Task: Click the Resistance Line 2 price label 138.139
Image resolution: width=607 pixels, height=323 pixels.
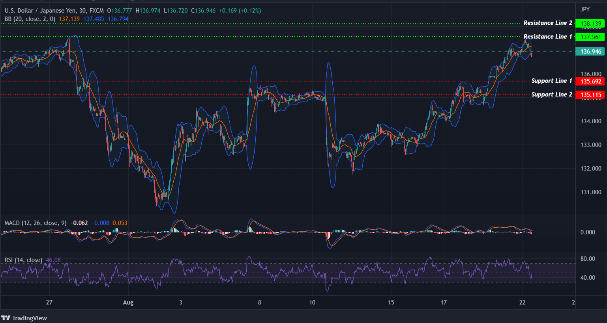Action: [x=590, y=23]
